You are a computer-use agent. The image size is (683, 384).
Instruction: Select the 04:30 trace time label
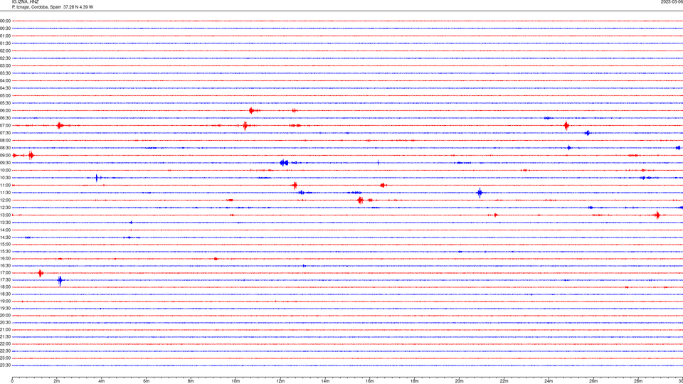[x=5, y=88]
